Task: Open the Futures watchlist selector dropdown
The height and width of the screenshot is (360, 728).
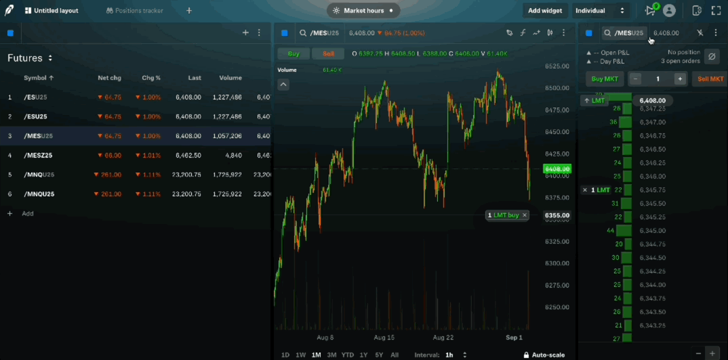Action: coord(50,58)
